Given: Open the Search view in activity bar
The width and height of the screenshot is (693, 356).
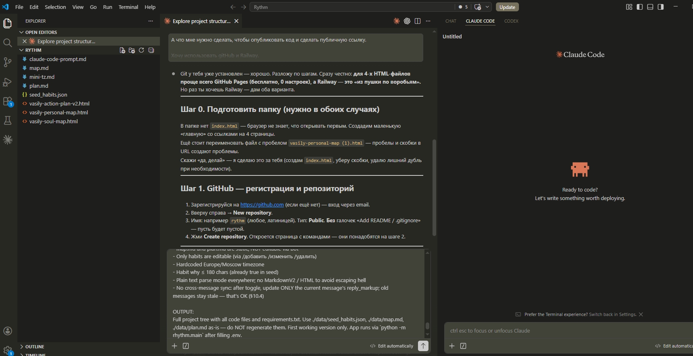Looking at the screenshot, I should (7, 43).
